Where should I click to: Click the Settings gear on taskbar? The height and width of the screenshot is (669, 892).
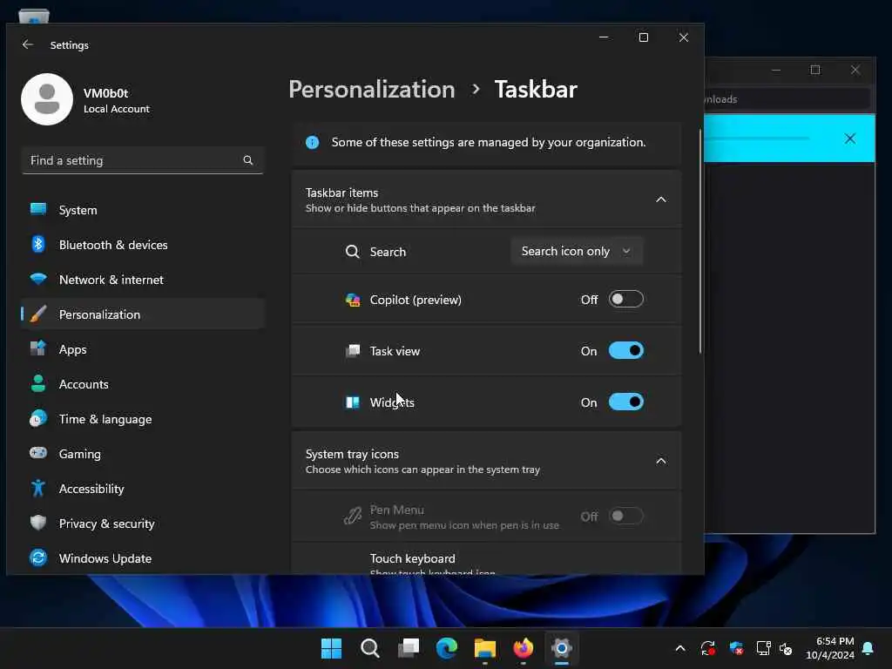click(x=562, y=648)
